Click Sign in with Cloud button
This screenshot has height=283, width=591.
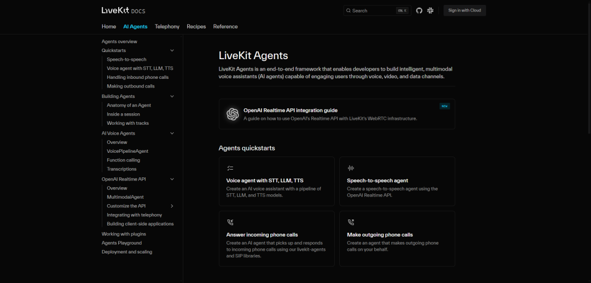click(x=465, y=10)
